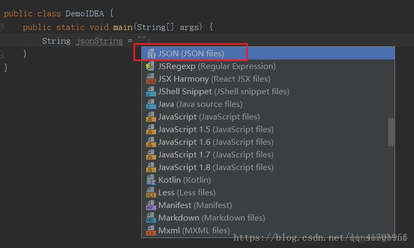Screen dimensions: 414x248
Task: Click the jsonString variable name
Action: 99,41
